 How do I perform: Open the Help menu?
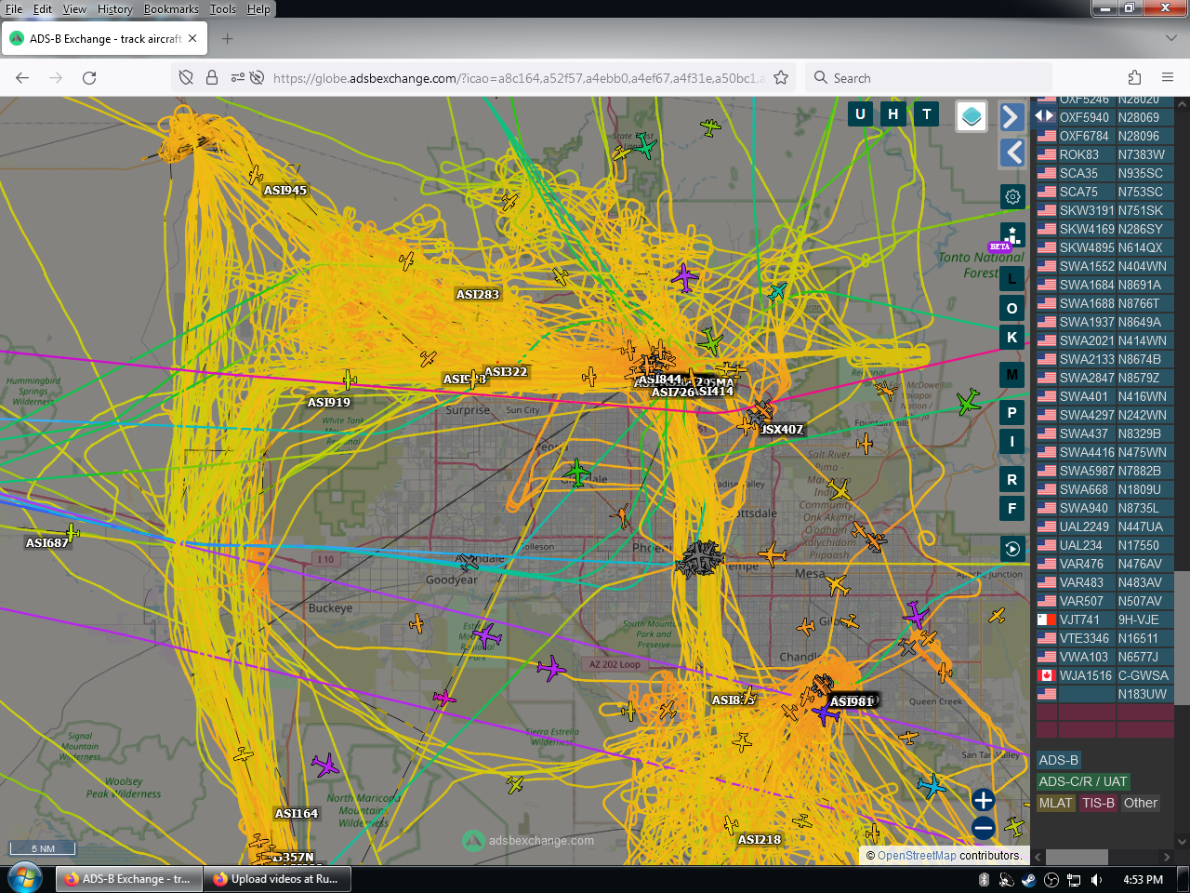(x=258, y=9)
